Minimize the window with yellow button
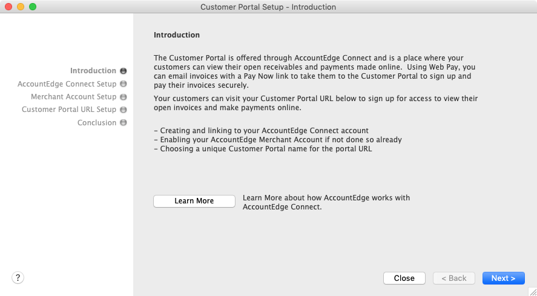 tap(21, 7)
